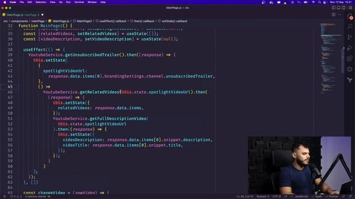The width and height of the screenshot is (355, 199).
Task: Open the Terminal menu
Action: click(x=79, y=2)
